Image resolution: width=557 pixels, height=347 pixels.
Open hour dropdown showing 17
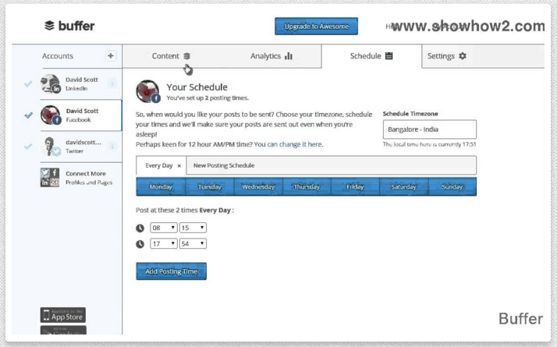[164, 243]
